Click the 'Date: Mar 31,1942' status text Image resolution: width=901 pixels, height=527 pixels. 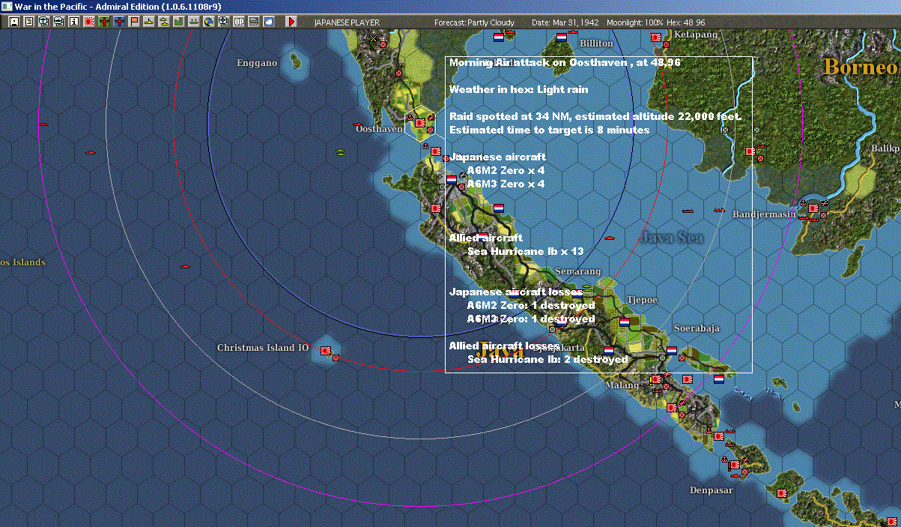[x=565, y=22]
